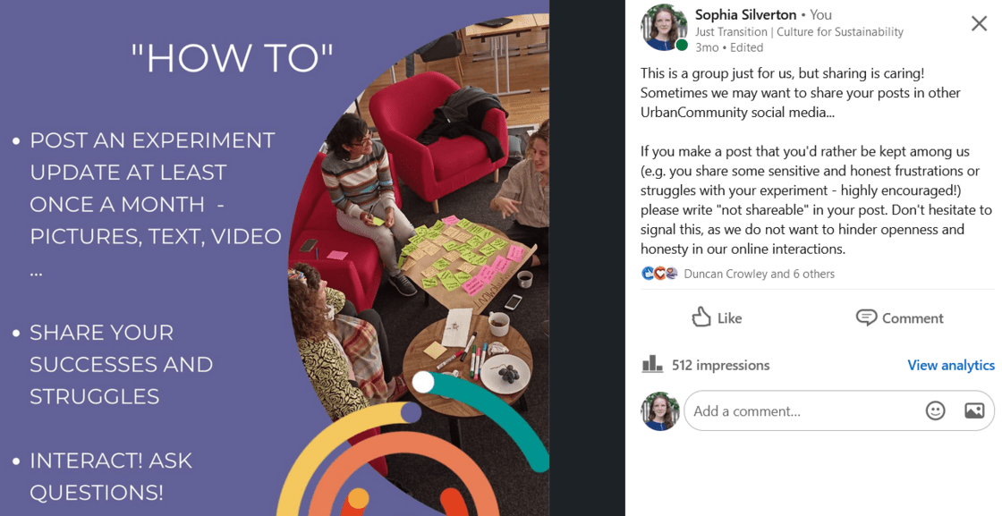This screenshot has height=516, width=1002.
Task: Click the Comment speech bubble icon
Action: pos(866,317)
